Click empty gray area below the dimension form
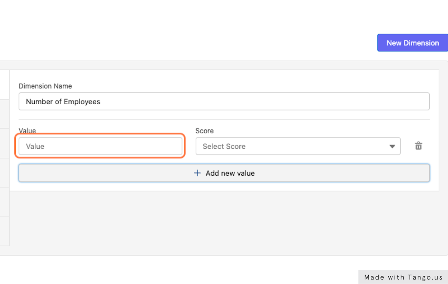 click(x=224, y=223)
